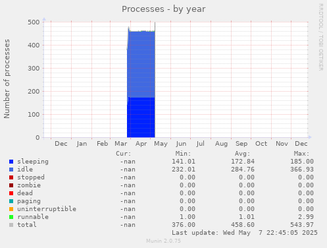Click the "Processes - by year" graph title
Viewport: 327px width, 248px height.
tap(164, 9)
